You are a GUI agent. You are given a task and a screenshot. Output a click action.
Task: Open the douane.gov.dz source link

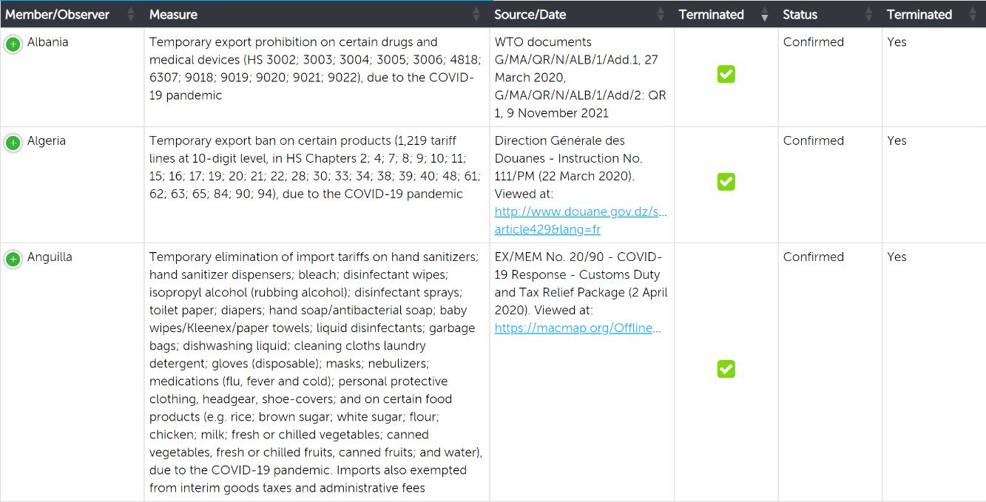click(x=581, y=211)
